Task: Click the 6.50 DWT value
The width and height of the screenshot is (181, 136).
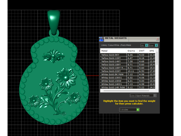Action: [141, 71]
